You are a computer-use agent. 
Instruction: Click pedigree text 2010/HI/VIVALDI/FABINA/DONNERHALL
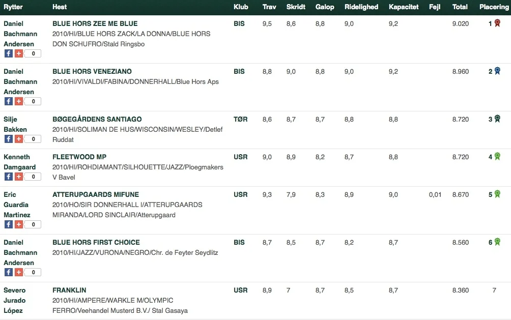click(x=113, y=82)
